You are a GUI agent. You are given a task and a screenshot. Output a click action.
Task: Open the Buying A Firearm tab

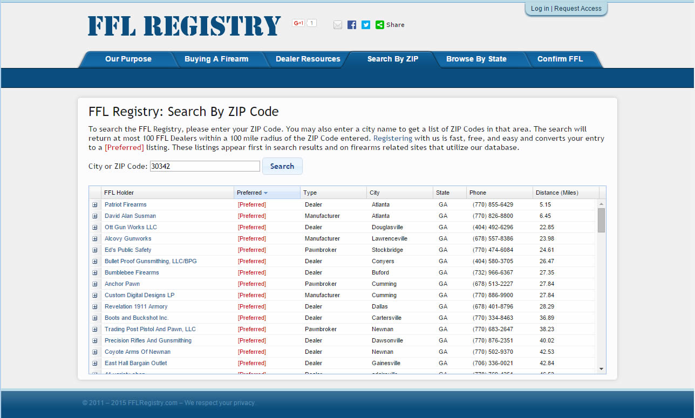216,59
